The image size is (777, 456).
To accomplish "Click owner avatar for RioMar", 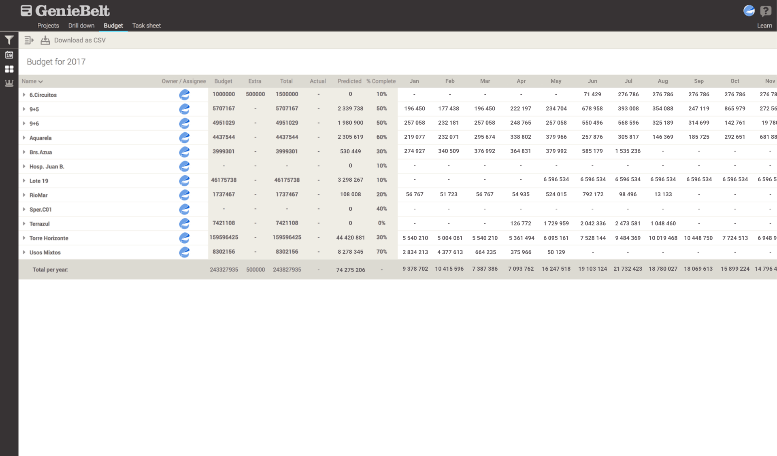I will click(184, 195).
